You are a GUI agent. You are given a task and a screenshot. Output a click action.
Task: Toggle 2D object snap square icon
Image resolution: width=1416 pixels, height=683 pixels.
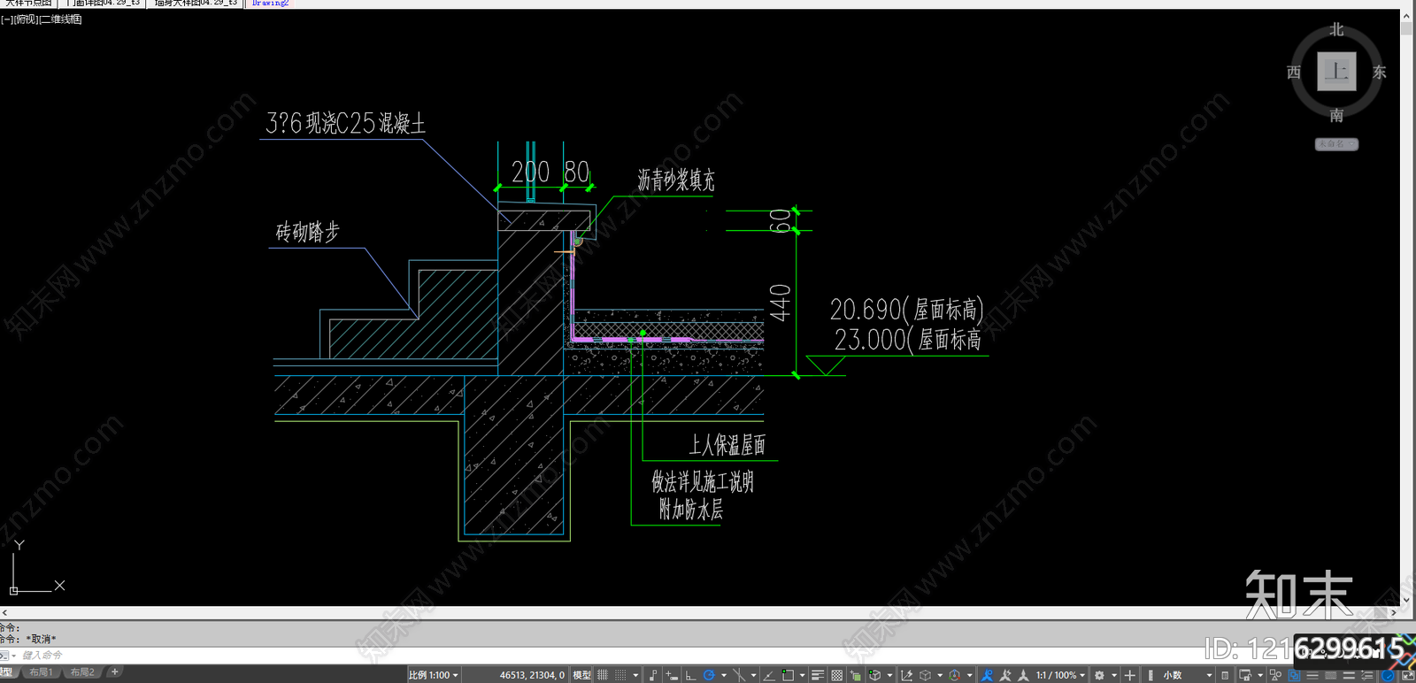(x=788, y=675)
